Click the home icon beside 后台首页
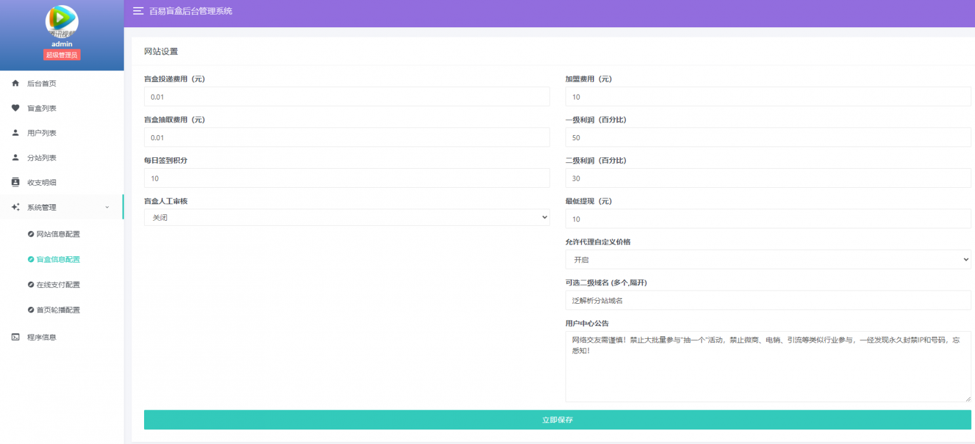The width and height of the screenshot is (975, 444). click(15, 82)
